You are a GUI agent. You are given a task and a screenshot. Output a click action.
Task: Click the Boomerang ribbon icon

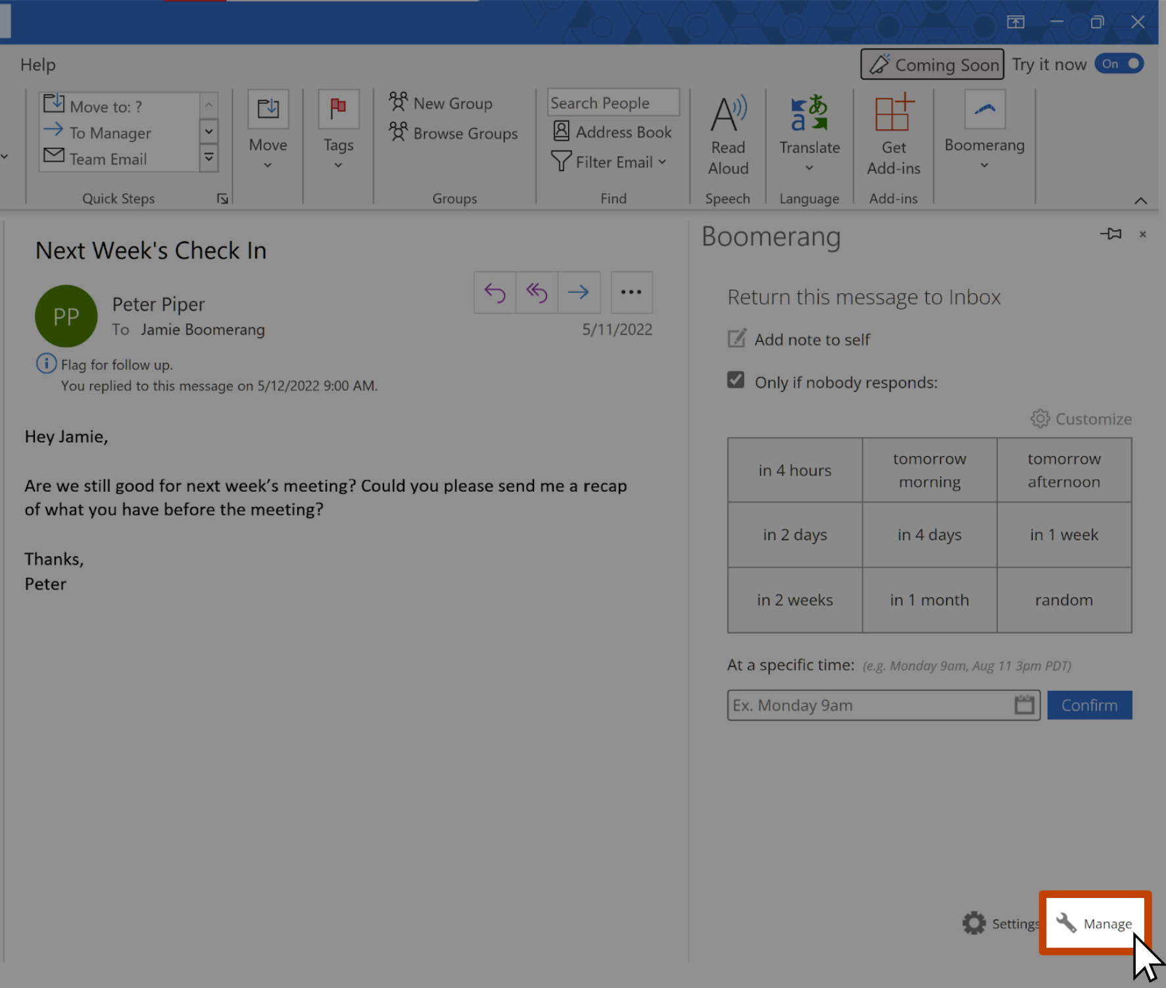[x=984, y=109]
